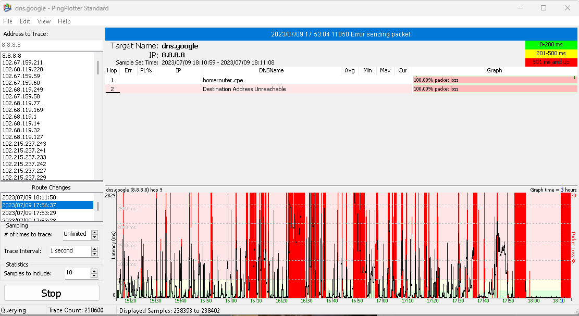Image resolution: width=579 pixels, height=316 pixels.
Task: Select address 102.67.159.211 in list
Action: tap(22, 62)
